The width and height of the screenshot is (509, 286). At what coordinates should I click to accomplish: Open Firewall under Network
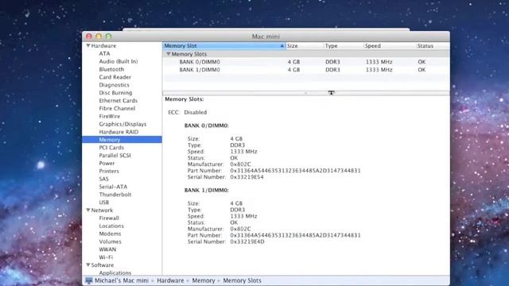click(109, 218)
